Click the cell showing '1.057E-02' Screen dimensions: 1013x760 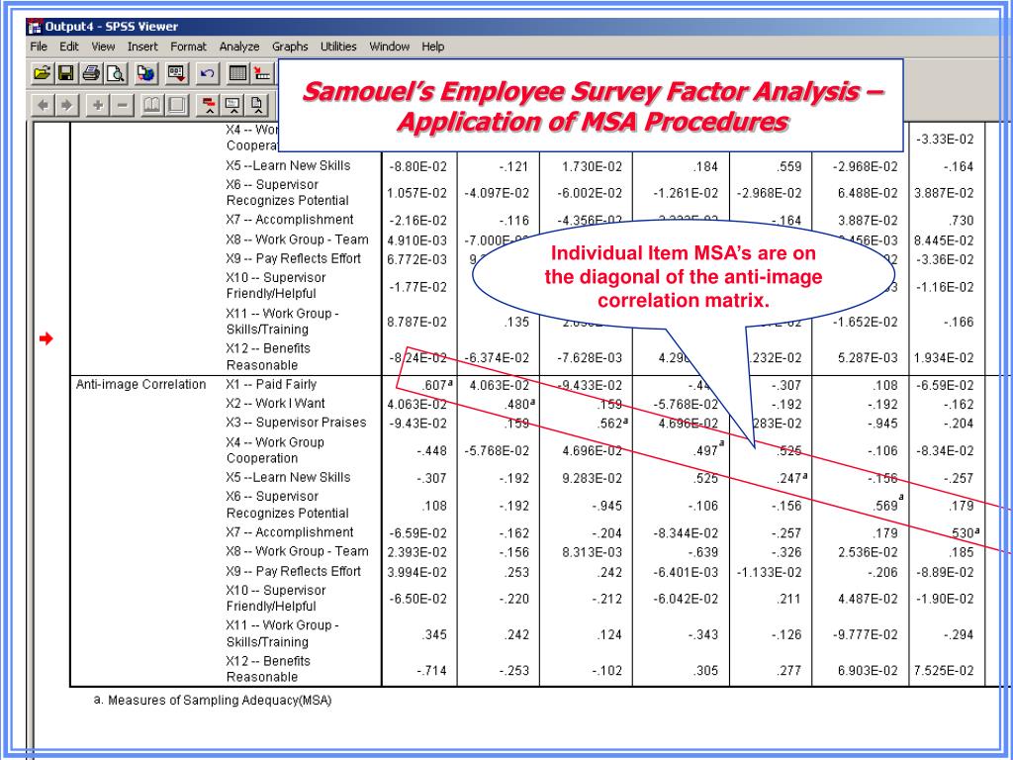pos(416,193)
